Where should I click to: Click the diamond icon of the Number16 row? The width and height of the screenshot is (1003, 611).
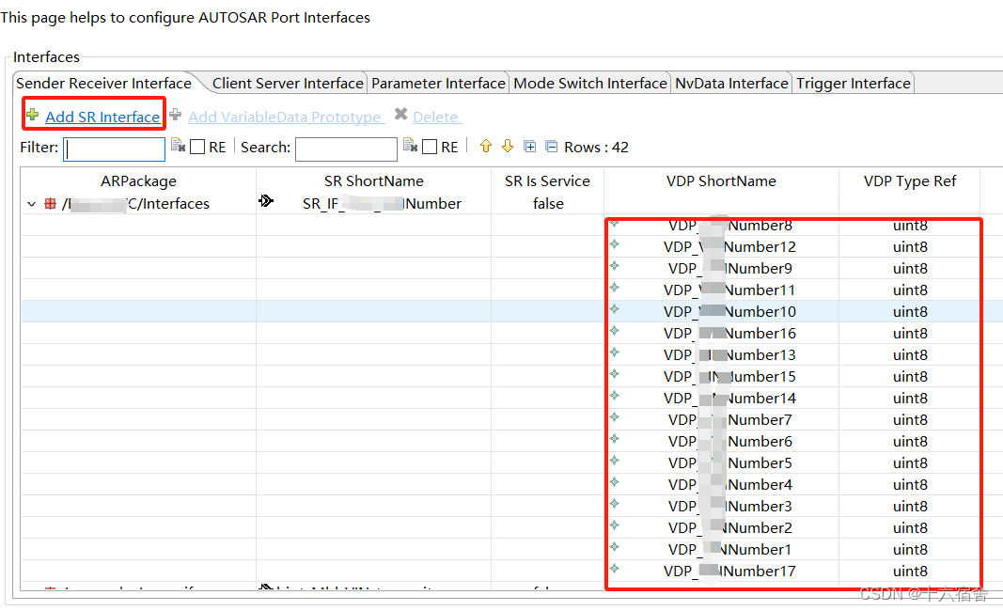(615, 331)
